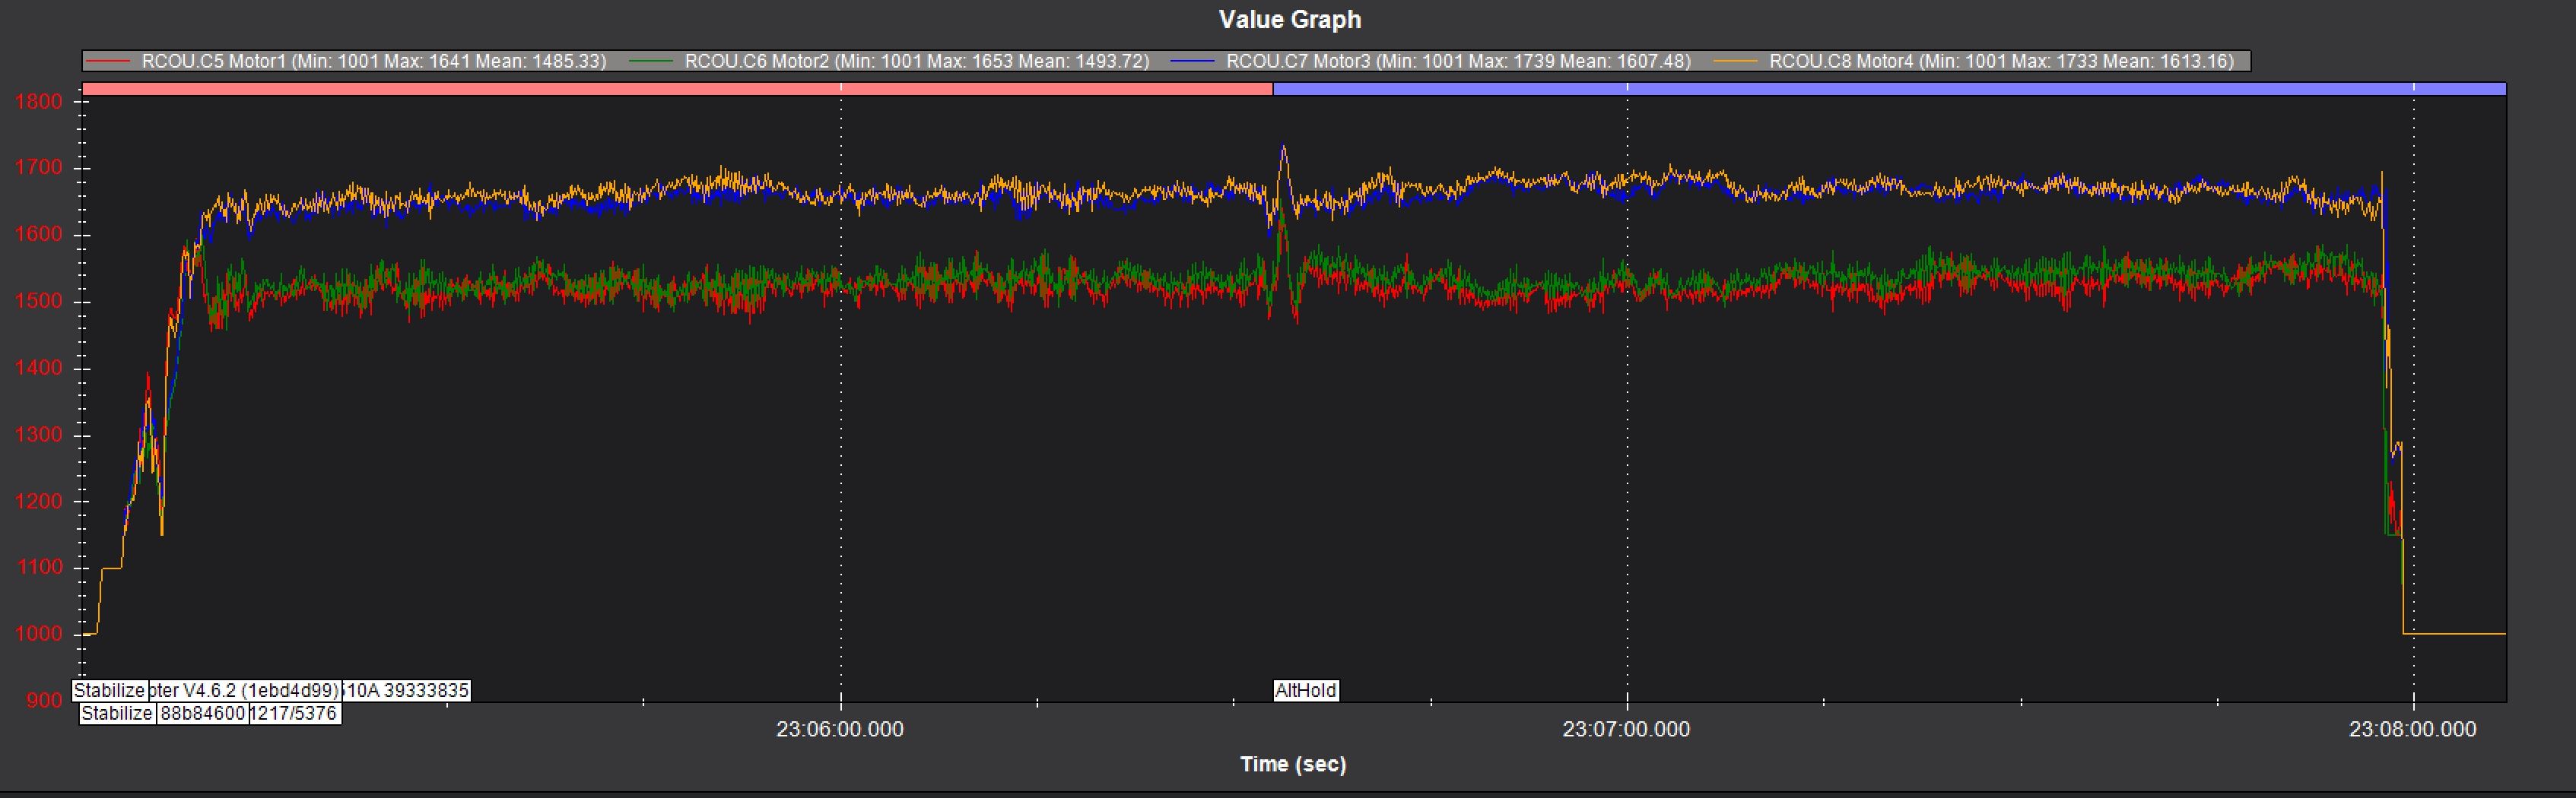
Task: Select the RCOU.C6 Motor2 legend entry
Action: click(916, 62)
